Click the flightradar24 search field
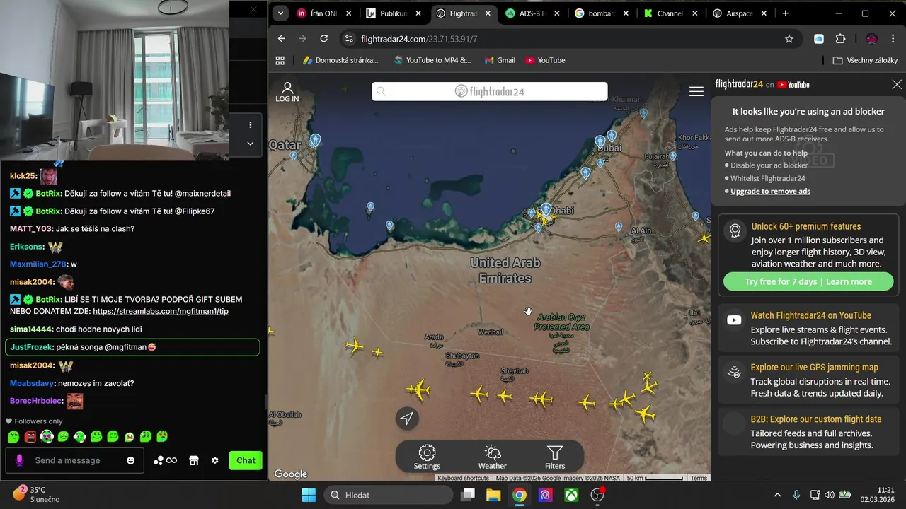906x509 pixels. click(x=490, y=91)
